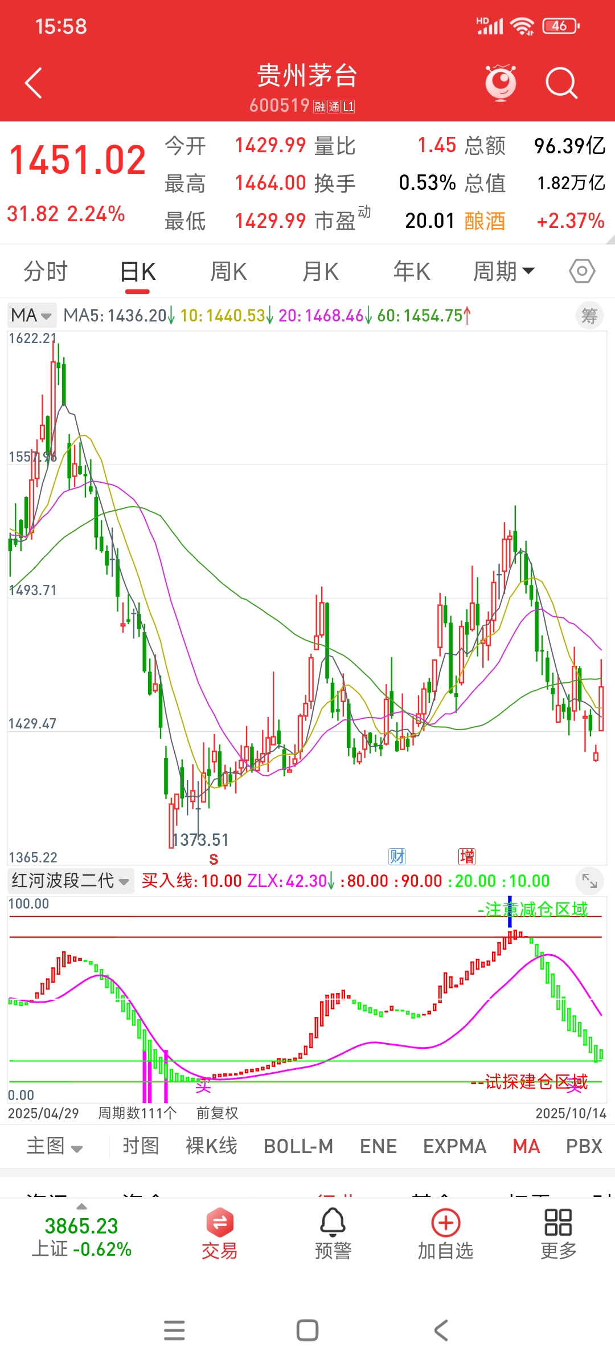Select 封图 overlay option
Screen dimensions: 615x1368
coord(141,1146)
